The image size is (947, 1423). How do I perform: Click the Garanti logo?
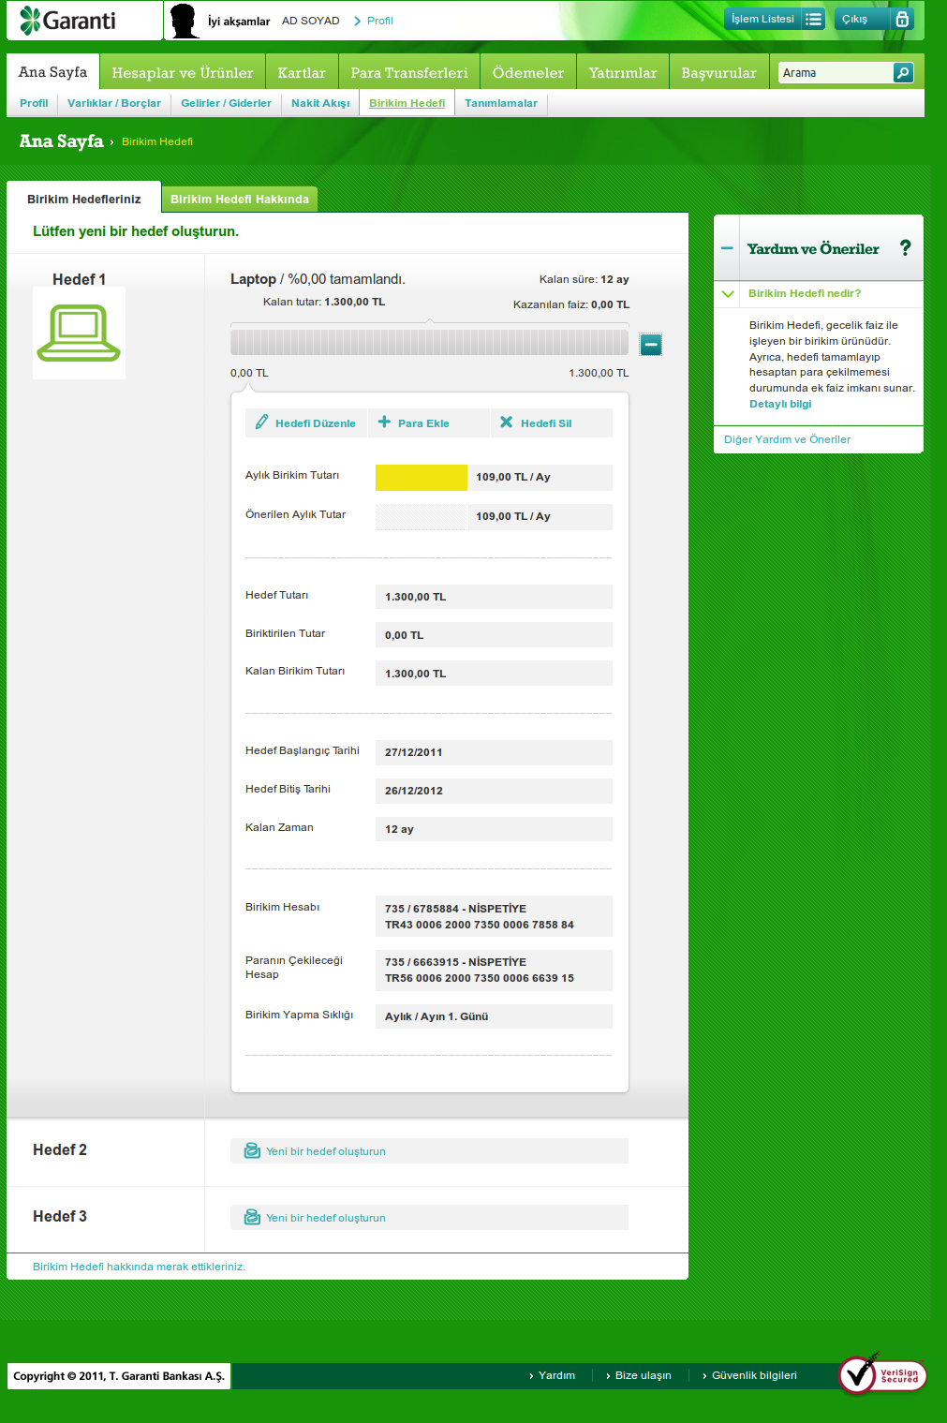[x=67, y=20]
